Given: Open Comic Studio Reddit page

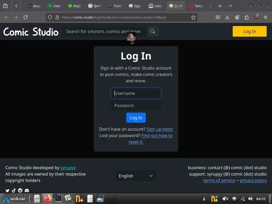Looking at the screenshot, I should click(20, 190).
